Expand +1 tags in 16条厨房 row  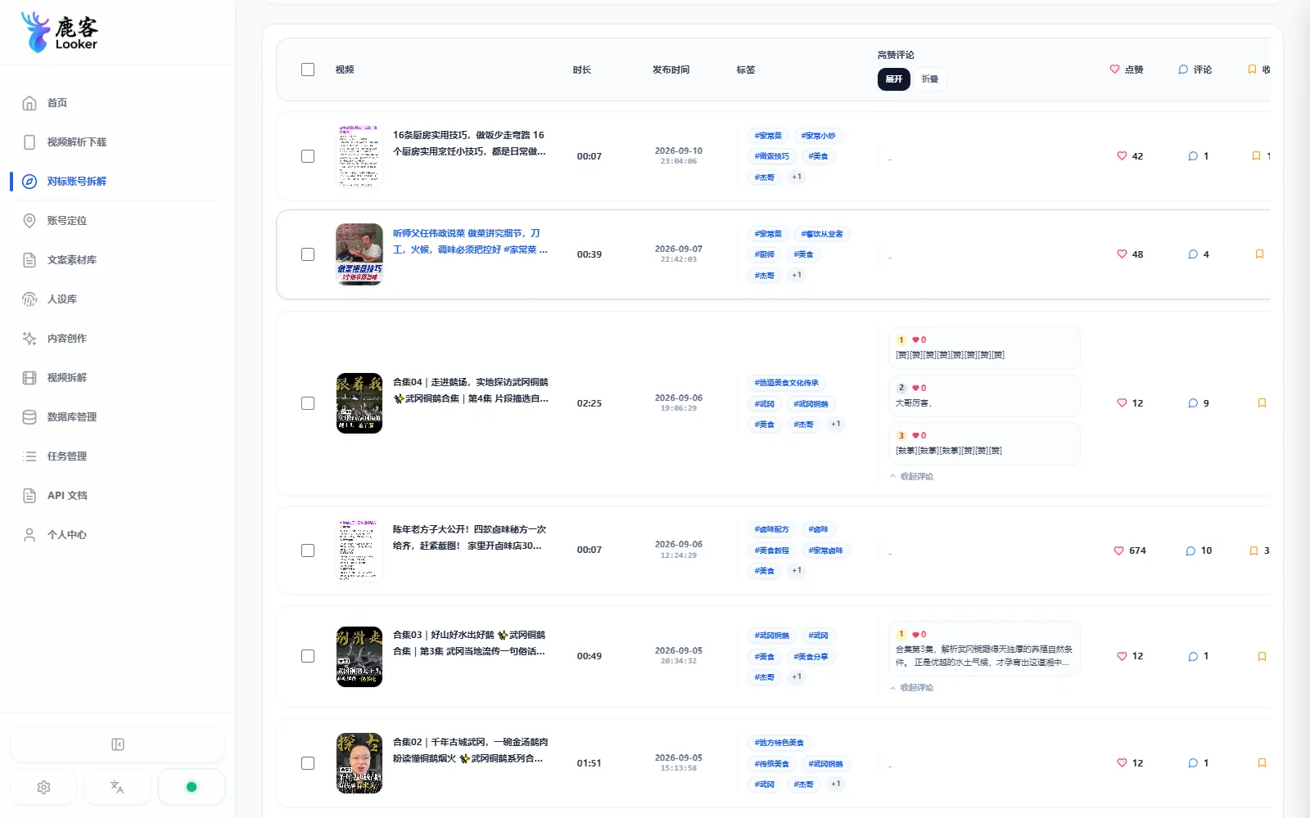click(797, 177)
